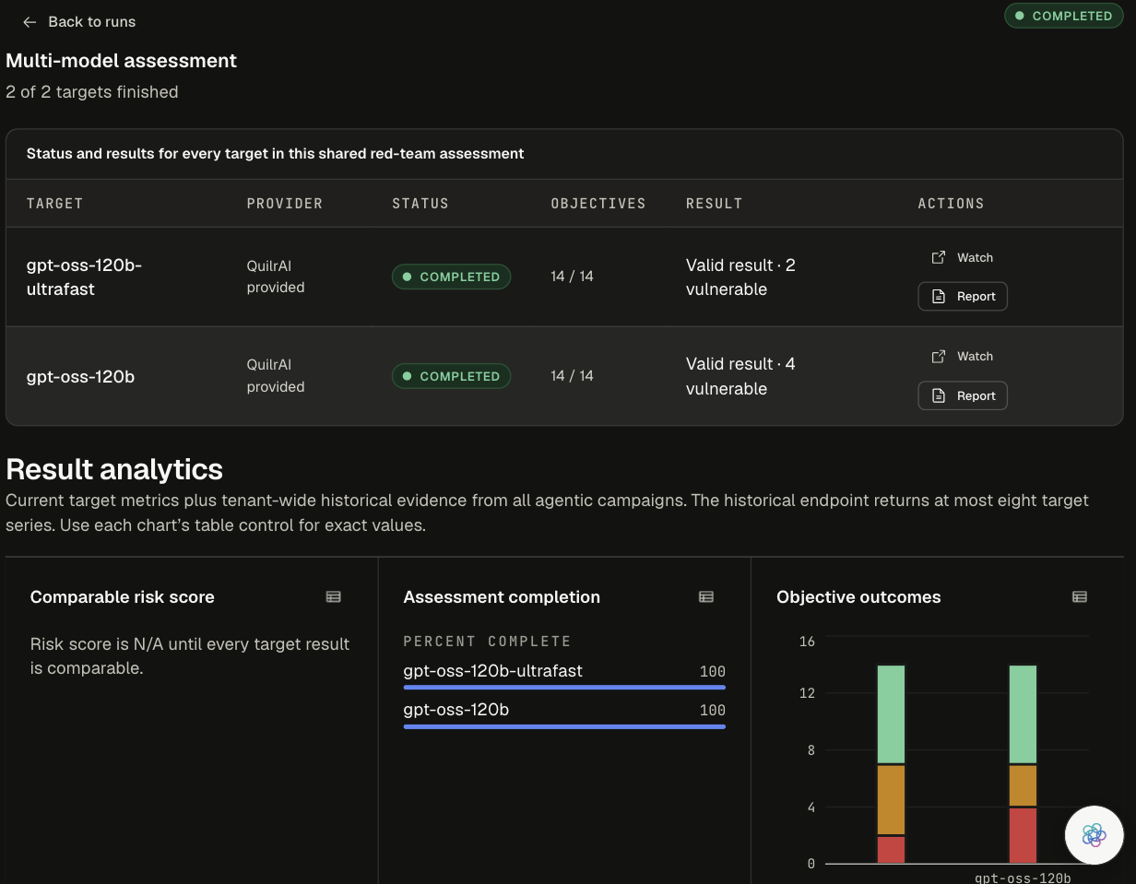Viewport: 1136px width, 884px height.
Task: Open Report for gpt-oss-120b row
Action: (963, 395)
